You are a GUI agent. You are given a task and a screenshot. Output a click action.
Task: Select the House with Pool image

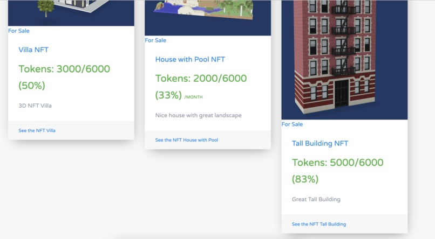(208, 18)
